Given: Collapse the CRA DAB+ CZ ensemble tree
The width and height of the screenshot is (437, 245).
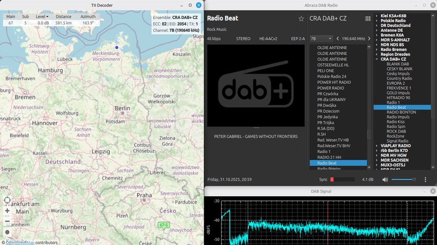Looking at the screenshot, I should (x=376, y=59).
